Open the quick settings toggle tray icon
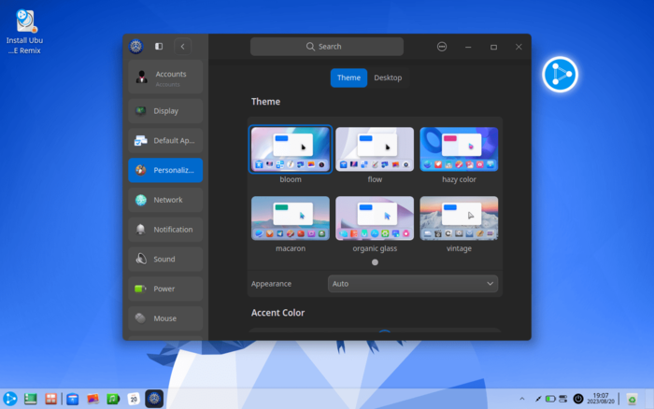Screen dimensions: 654x409 (x=563, y=399)
